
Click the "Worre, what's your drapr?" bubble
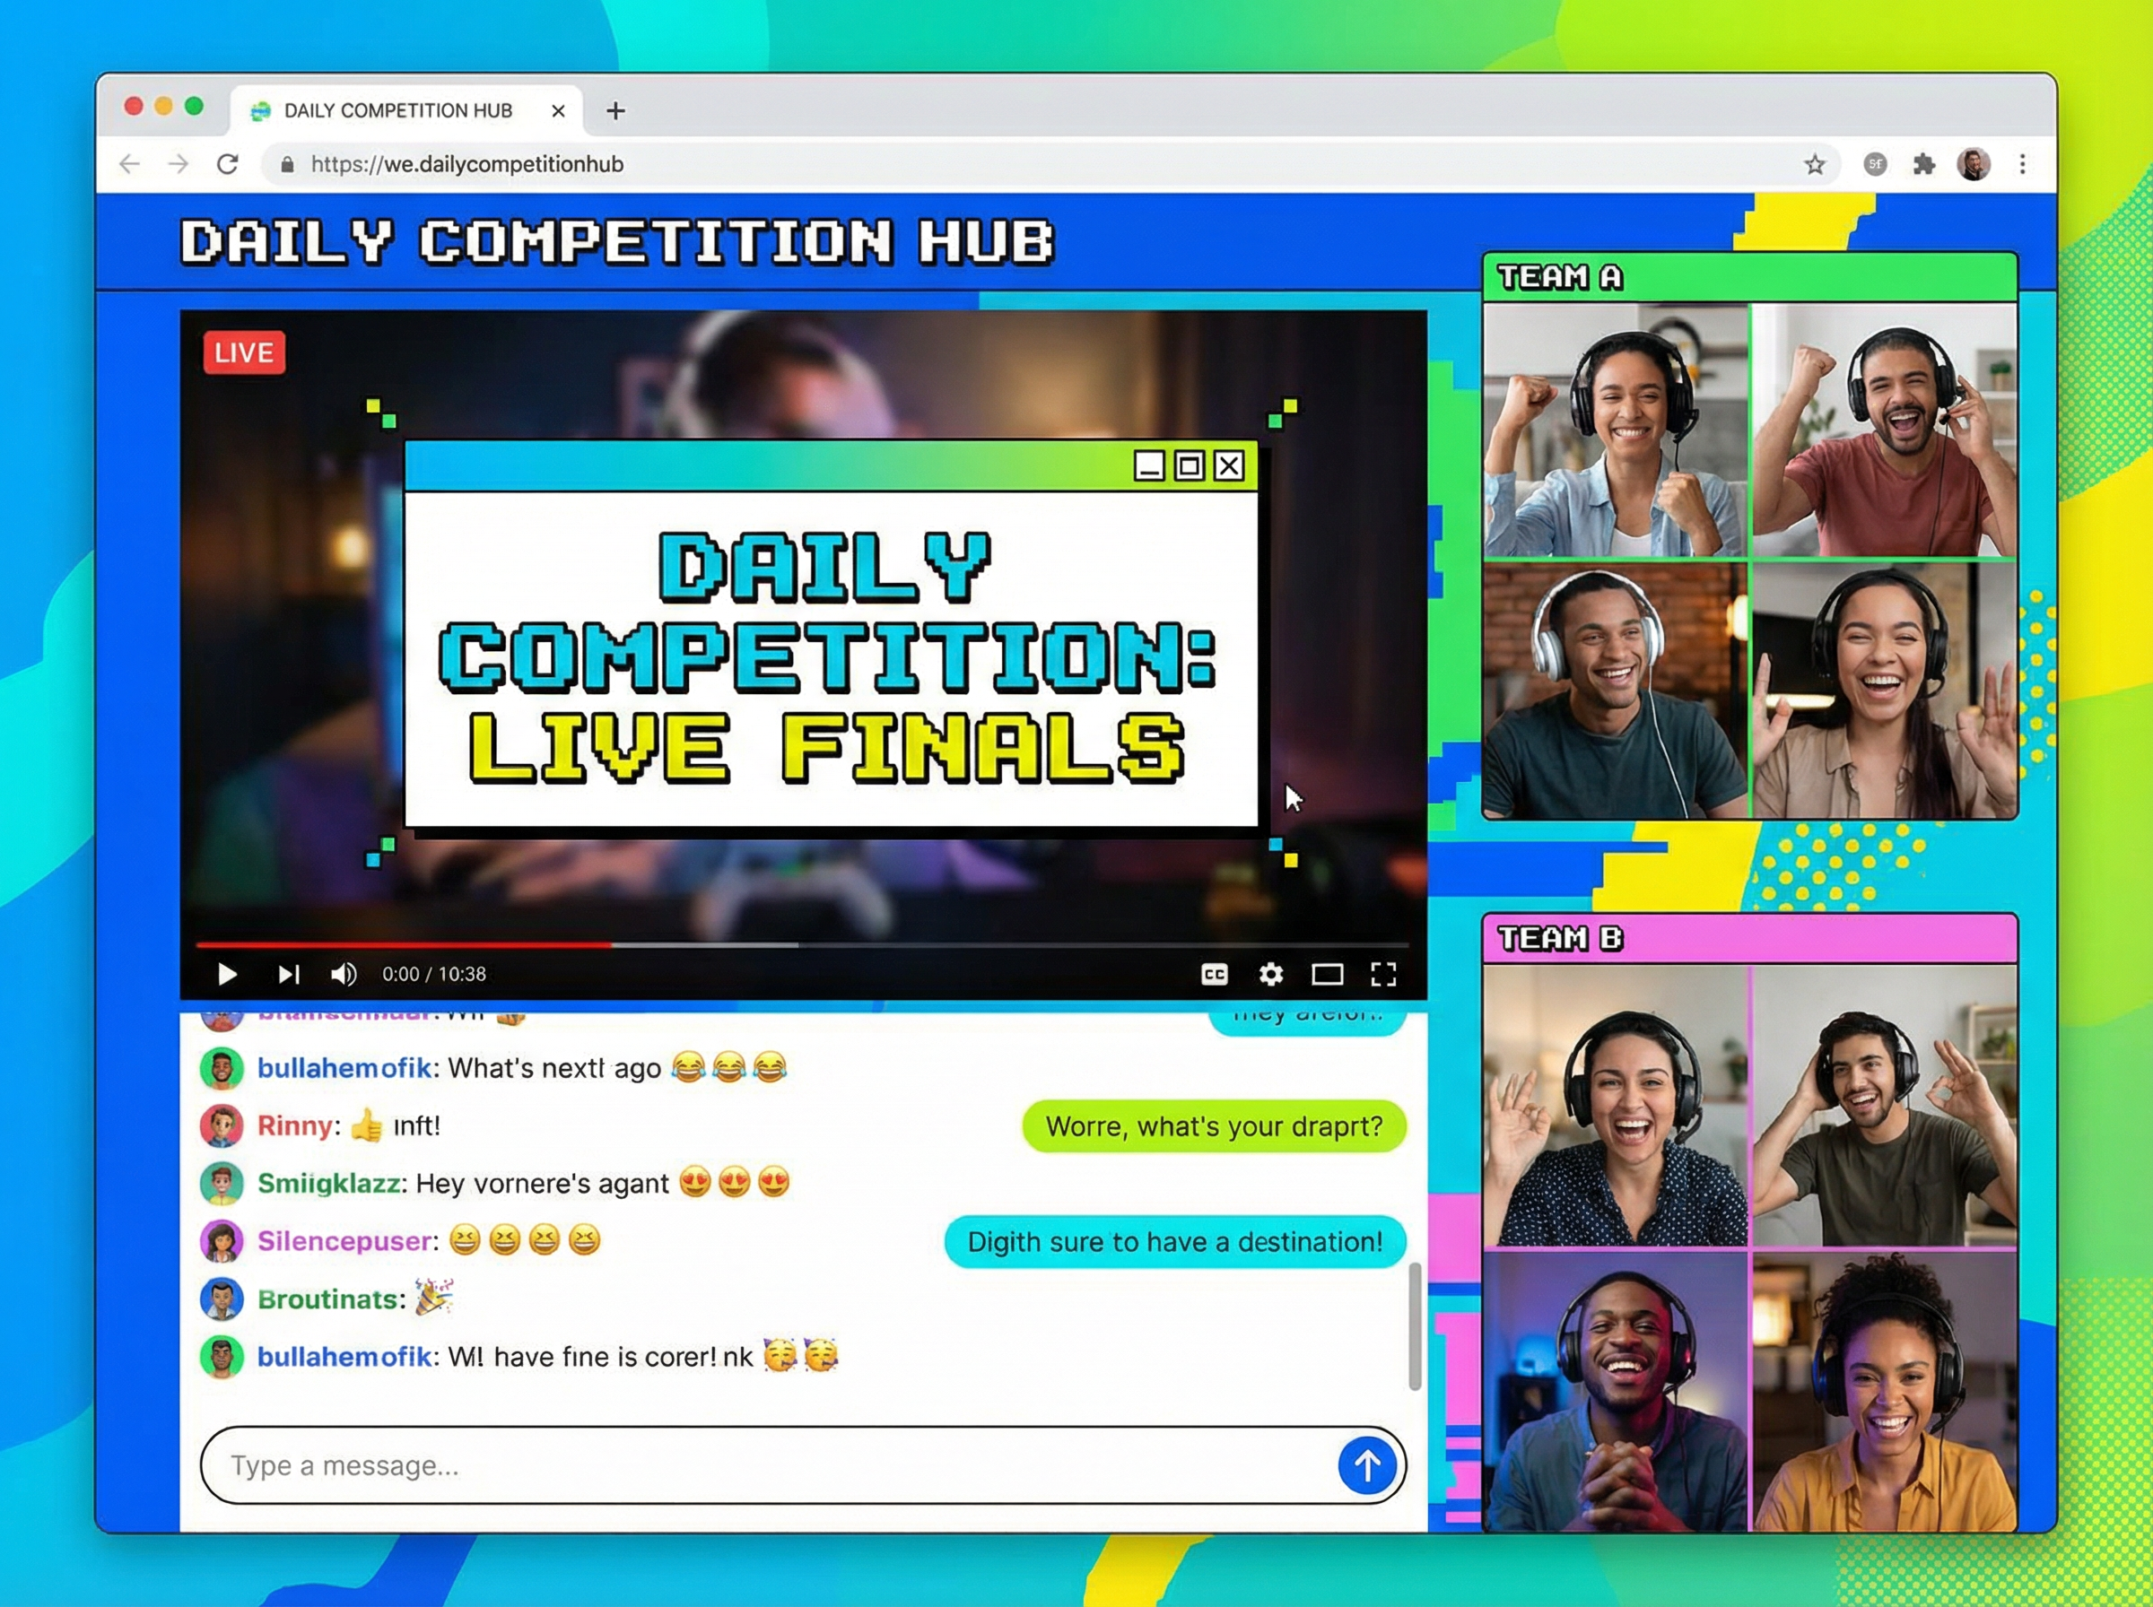click(x=1213, y=1126)
